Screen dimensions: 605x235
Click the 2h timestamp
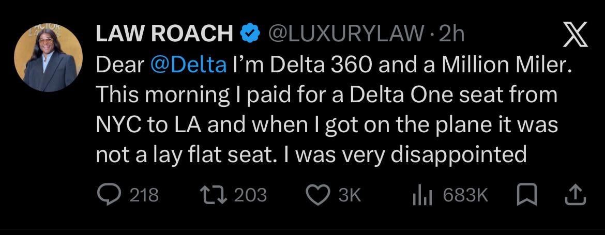pos(451,34)
